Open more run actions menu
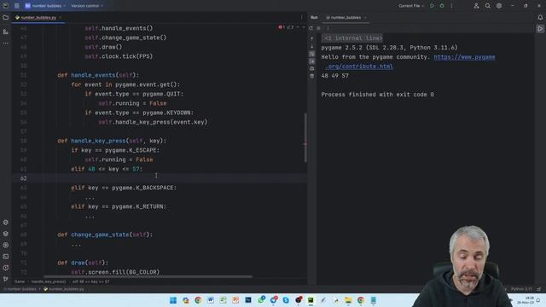Image resolution: width=546 pixels, height=307 pixels. pos(451,6)
